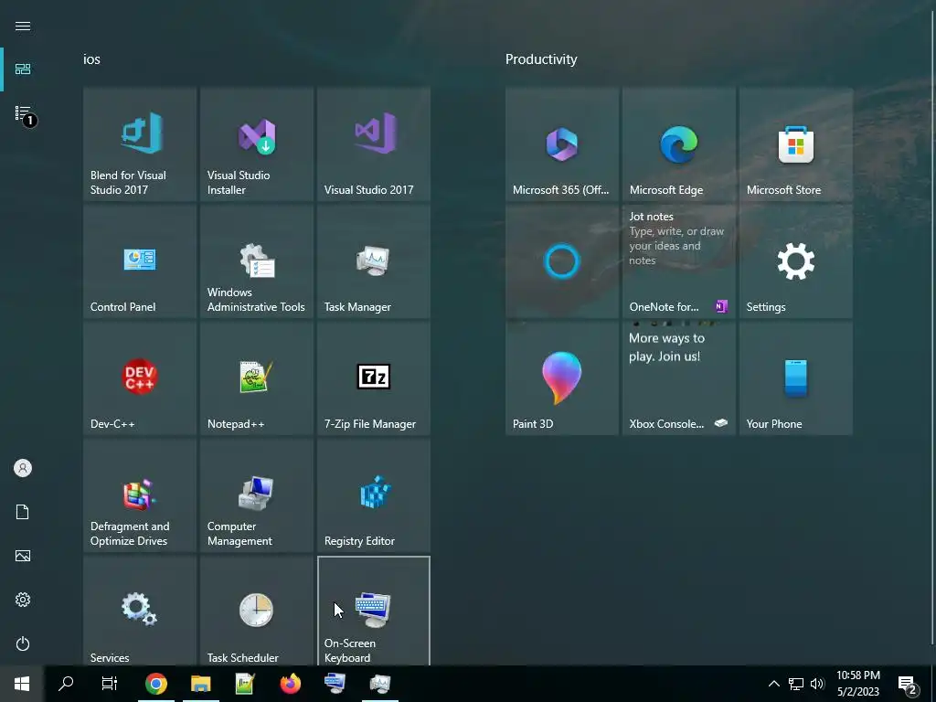Start Dev-C++ from its tile
This screenshot has width=936, height=702.
coord(140,378)
